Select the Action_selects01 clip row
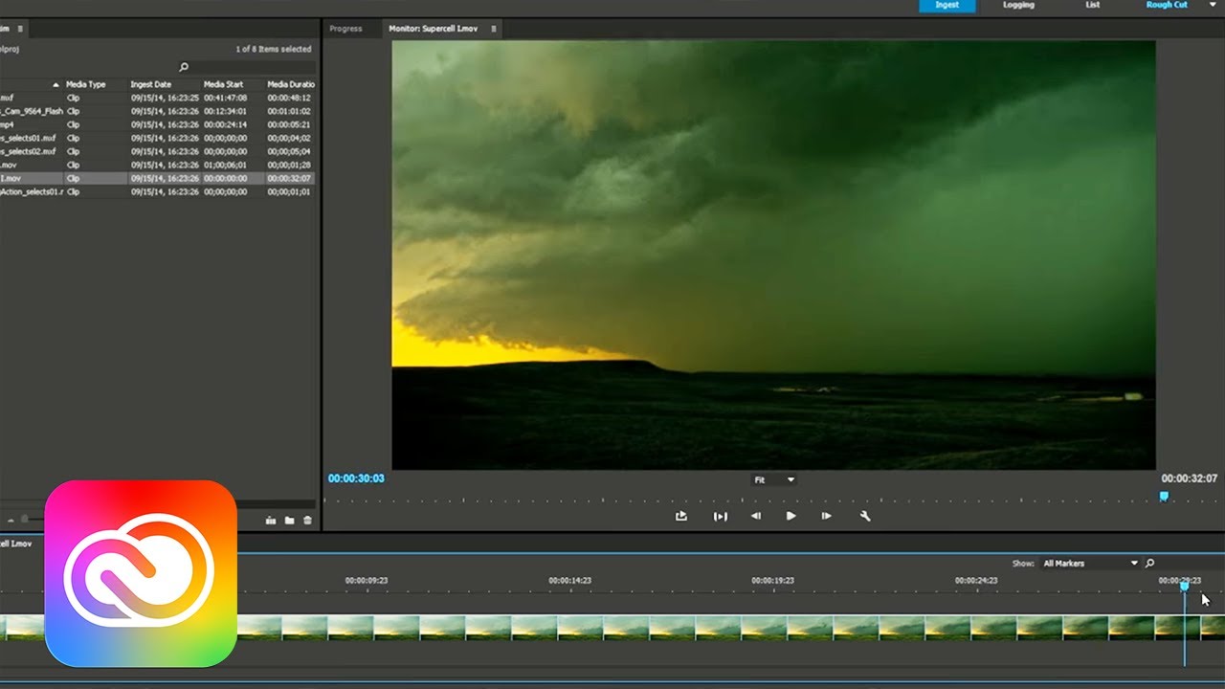 [157, 191]
